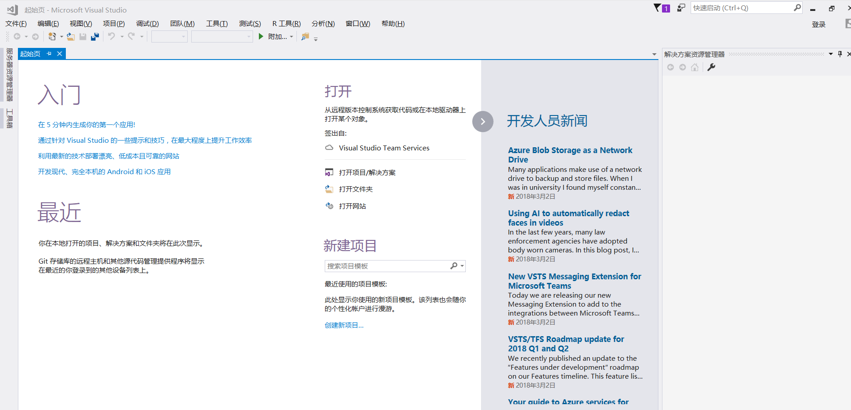The image size is (851, 410).
Task: Click the Solution Explorer Back icon
Action: point(670,67)
